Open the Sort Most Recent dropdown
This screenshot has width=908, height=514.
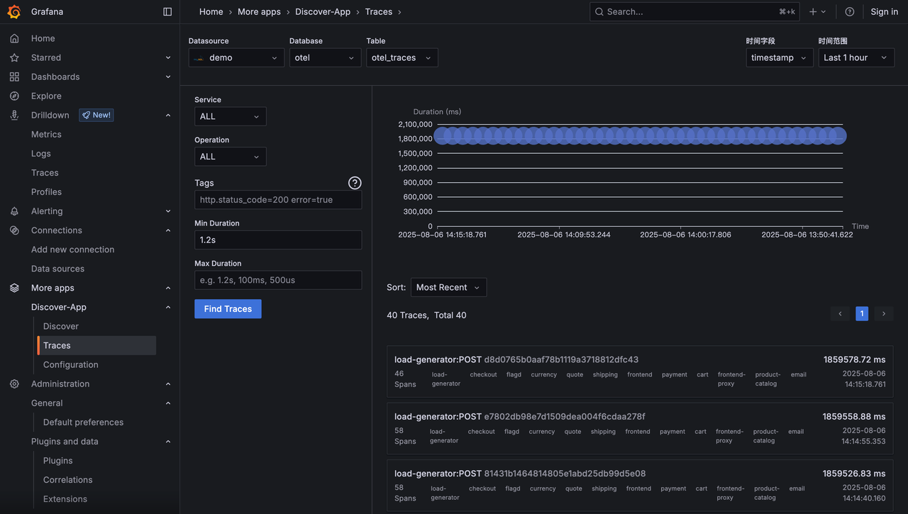(448, 287)
